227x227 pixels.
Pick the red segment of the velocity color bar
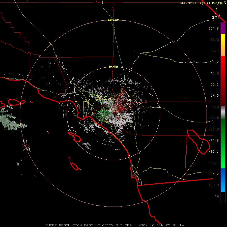223,81
